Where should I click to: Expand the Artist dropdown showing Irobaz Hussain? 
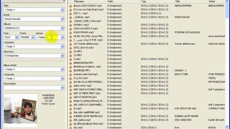pos(62,19)
